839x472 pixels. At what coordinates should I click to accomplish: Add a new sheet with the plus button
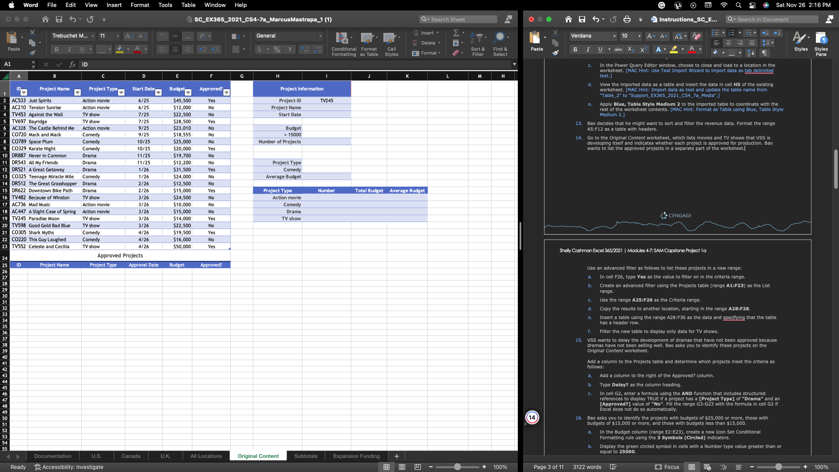[x=396, y=456]
